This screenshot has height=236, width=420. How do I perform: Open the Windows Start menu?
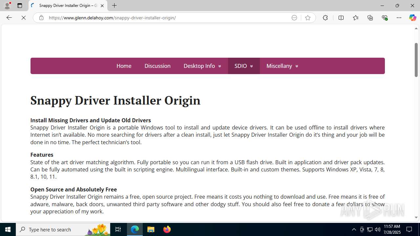pos(8,229)
